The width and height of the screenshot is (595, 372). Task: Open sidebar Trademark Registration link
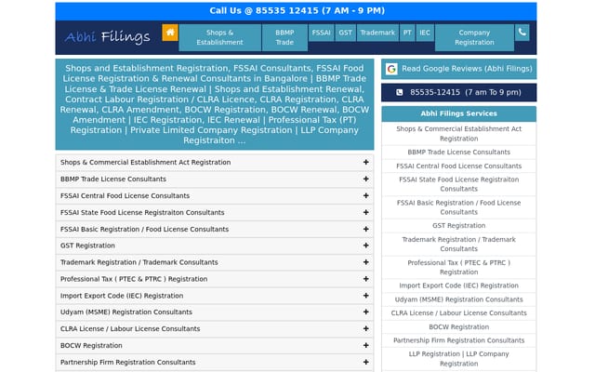click(x=458, y=244)
